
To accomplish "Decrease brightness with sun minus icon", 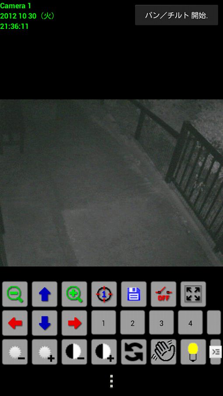I will pos(15,352).
